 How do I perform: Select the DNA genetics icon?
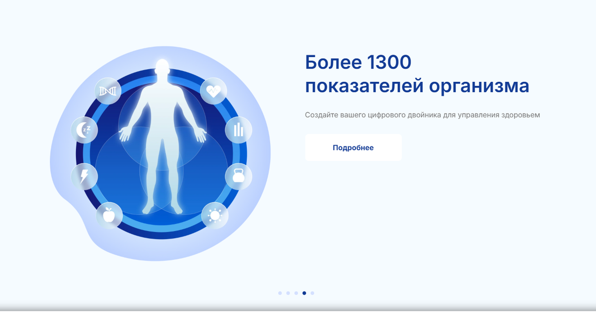(x=107, y=91)
